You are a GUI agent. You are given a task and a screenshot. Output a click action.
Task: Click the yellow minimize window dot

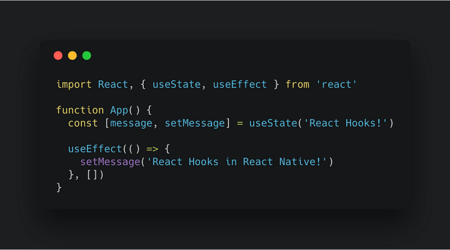coord(72,55)
